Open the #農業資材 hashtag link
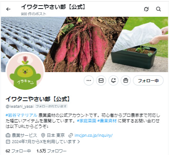Screen dimensions: 169x155 coord(107,121)
